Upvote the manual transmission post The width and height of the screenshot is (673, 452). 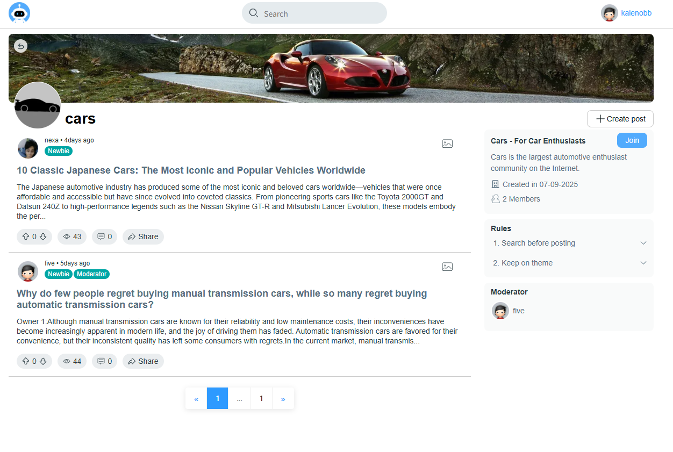click(26, 361)
